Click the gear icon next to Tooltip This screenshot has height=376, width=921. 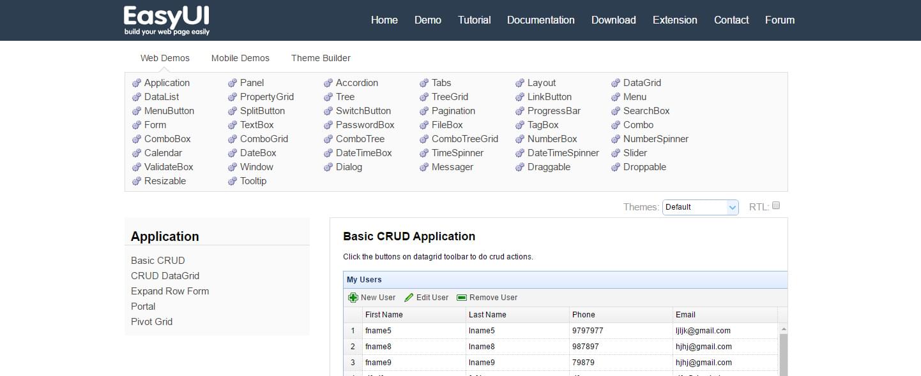[232, 182]
